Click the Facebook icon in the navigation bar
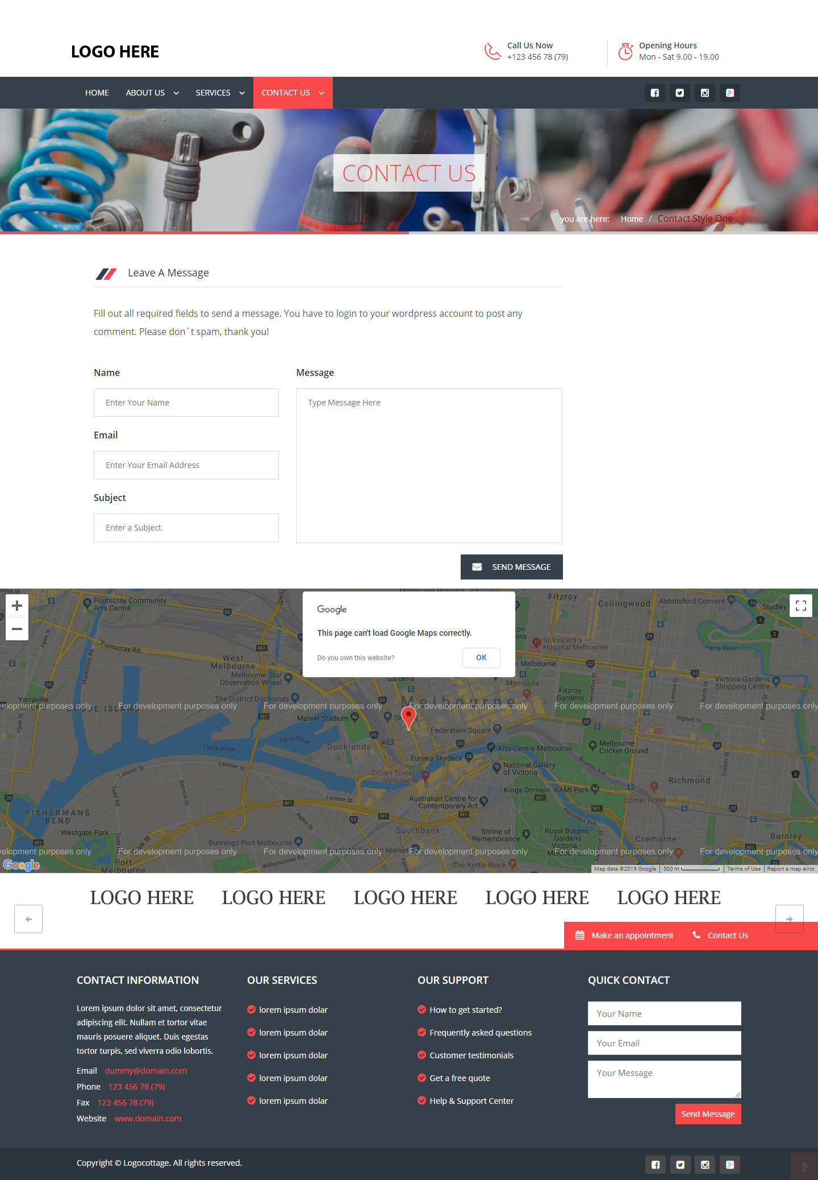Viewport: 818px width, 1180px height. [x=654, y=93]
